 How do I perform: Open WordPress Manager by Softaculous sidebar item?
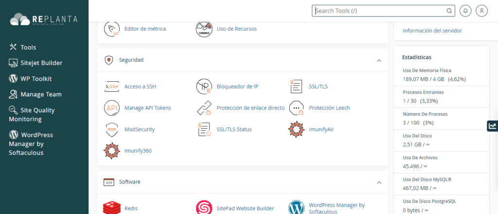[x=31, y=144]
